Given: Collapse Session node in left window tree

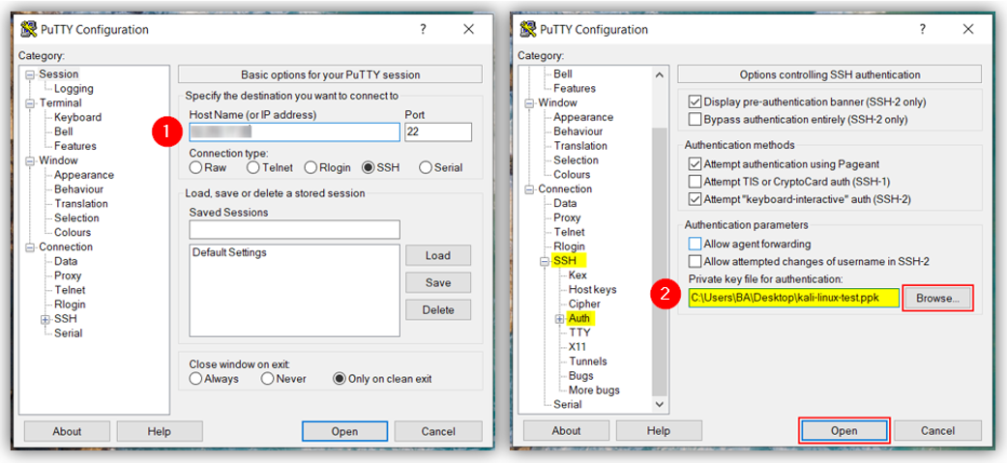Looking at the screenshot, I should [30, 74].
